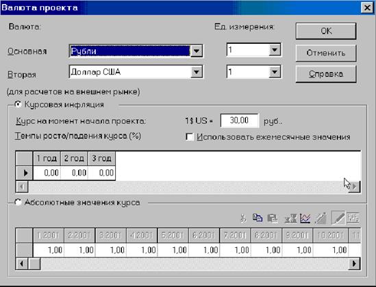
Task: Click the 2 год rate cell with 0,00
Action: click(75, 173)
